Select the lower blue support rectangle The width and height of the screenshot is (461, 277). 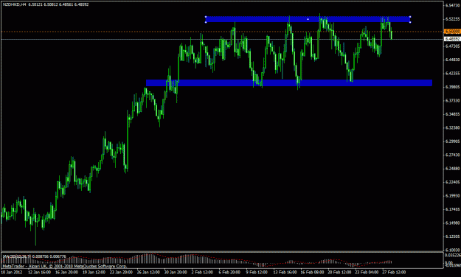pyautogui.click(x=289, y=83)
